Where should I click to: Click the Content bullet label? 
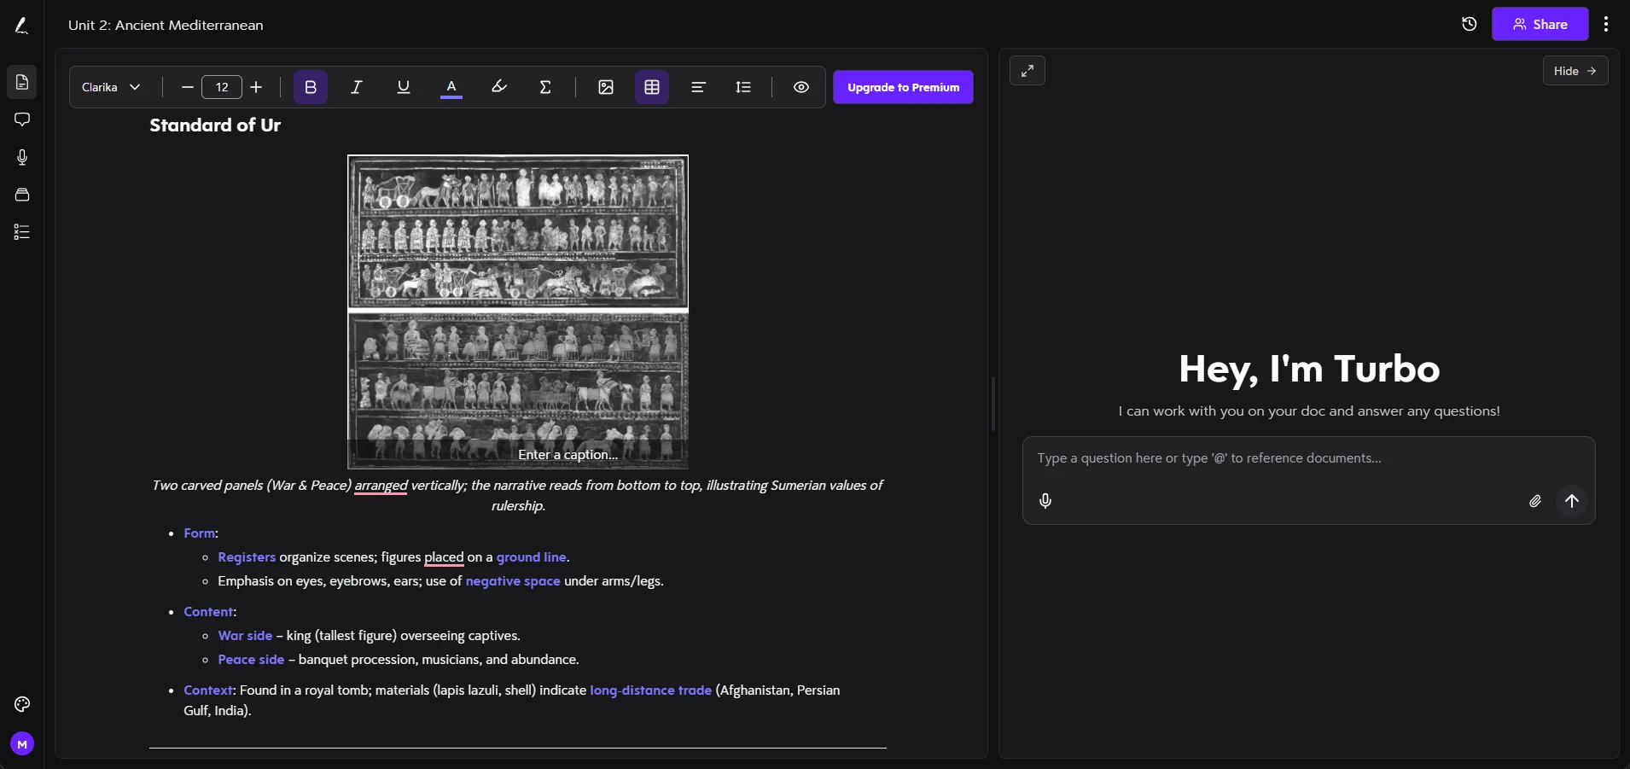click(x=209, y=612)
